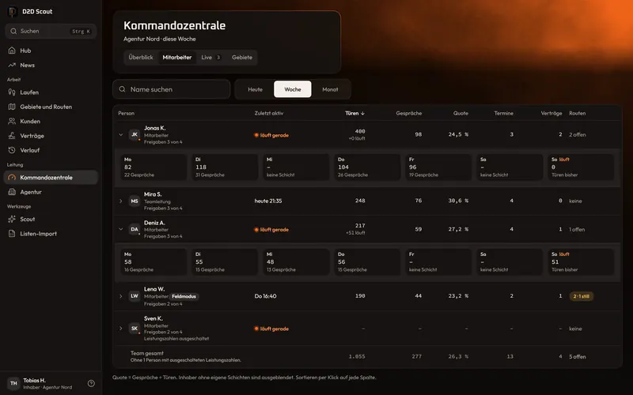Viewport: 633px width, 395px height.
Task: Click the 2·1 still badge for Lena W.
Action: [582, 296]
